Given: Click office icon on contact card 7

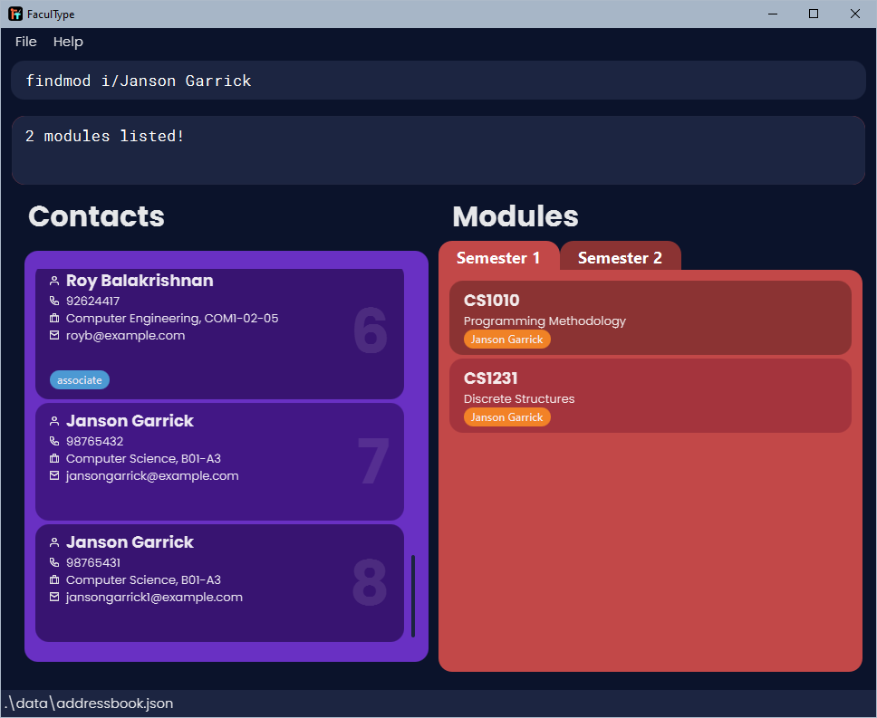Looking at the screenshot, I should pyautogui.click(x=54, y=458).
